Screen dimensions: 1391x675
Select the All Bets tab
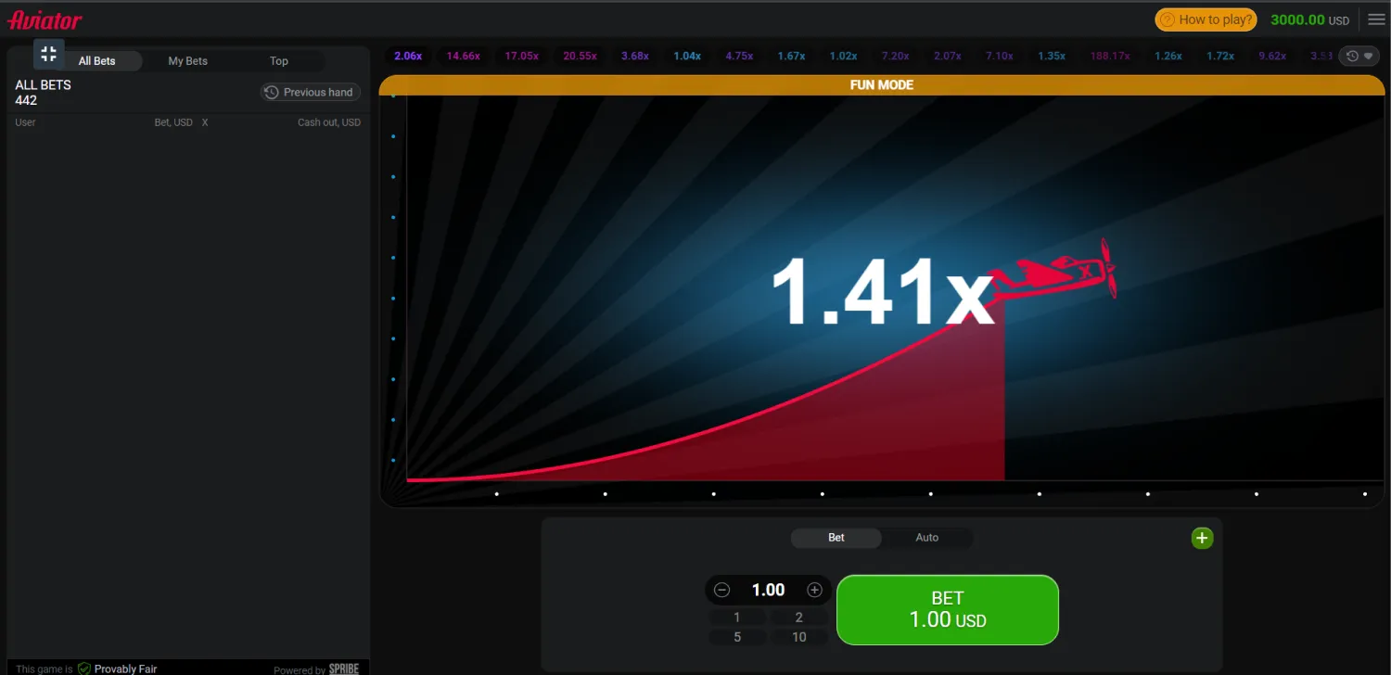[97, 61]
